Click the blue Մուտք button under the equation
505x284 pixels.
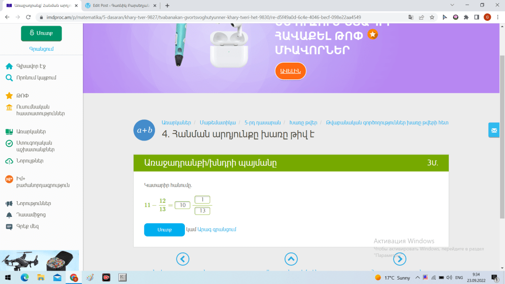pyautogui.click(x=164, y=230)
